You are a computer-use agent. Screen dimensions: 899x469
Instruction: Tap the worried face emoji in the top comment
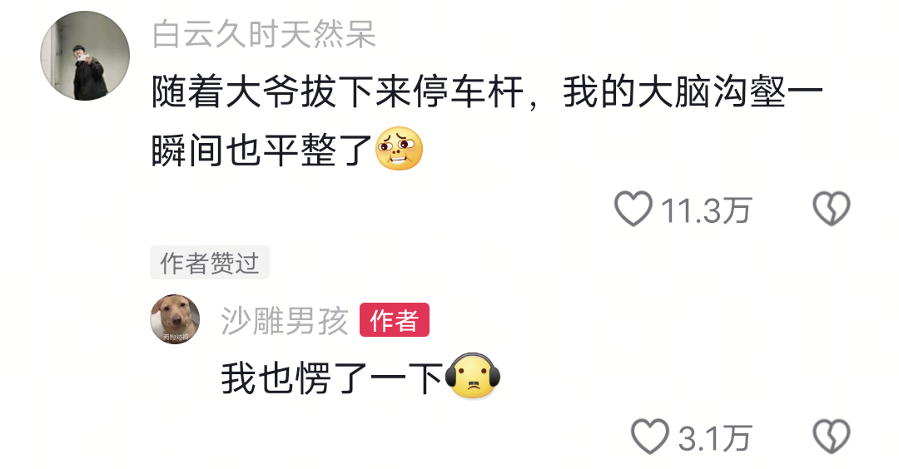point(399,148)
